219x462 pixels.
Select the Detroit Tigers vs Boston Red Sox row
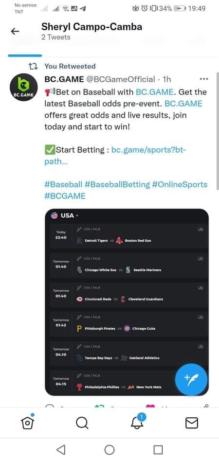(128, 235)
